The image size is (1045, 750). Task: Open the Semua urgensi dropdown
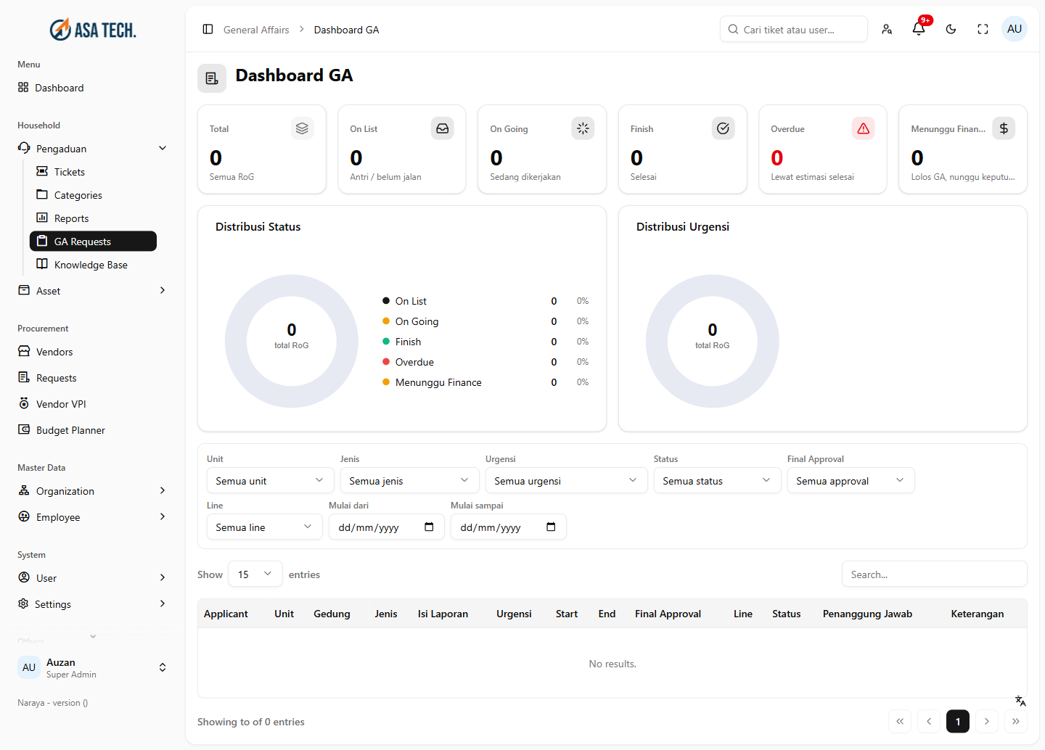566,480
